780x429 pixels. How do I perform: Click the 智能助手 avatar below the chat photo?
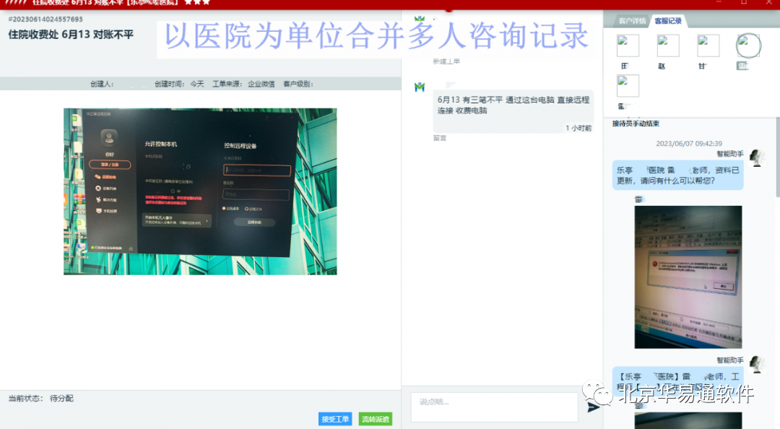click(x=757, y=364)
